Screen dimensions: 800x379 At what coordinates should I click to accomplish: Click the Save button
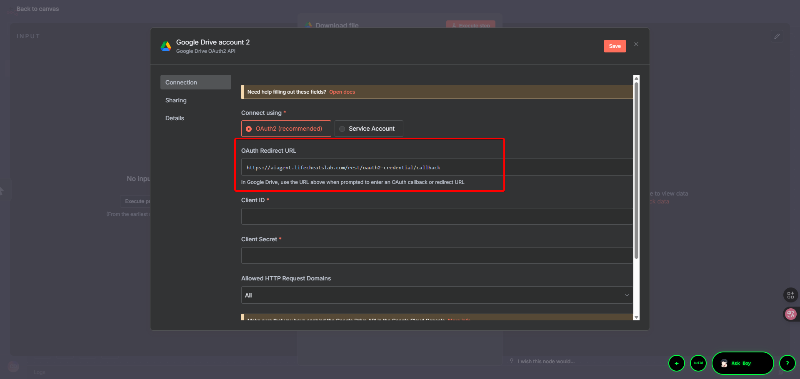[x=615, y=46]
